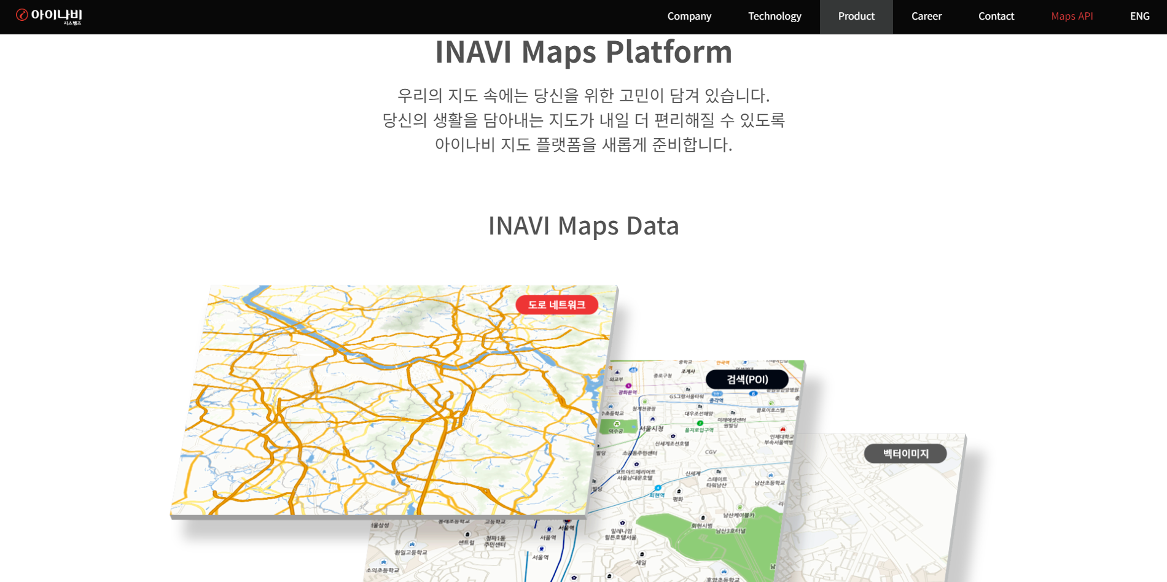This screenshot has width=1167, height=582.
Task: Click the subway station marker near 서울역
Action: (549, 529)
